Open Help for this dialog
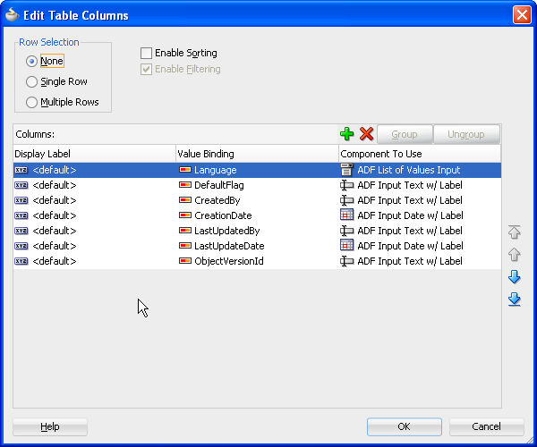This screenshot has width=537, height=447. coord(50,426)
